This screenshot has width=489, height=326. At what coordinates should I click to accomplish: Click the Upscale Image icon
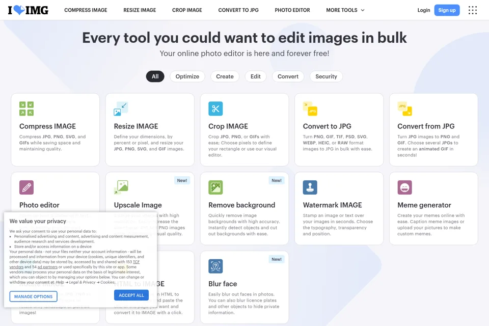pos(121,187)
